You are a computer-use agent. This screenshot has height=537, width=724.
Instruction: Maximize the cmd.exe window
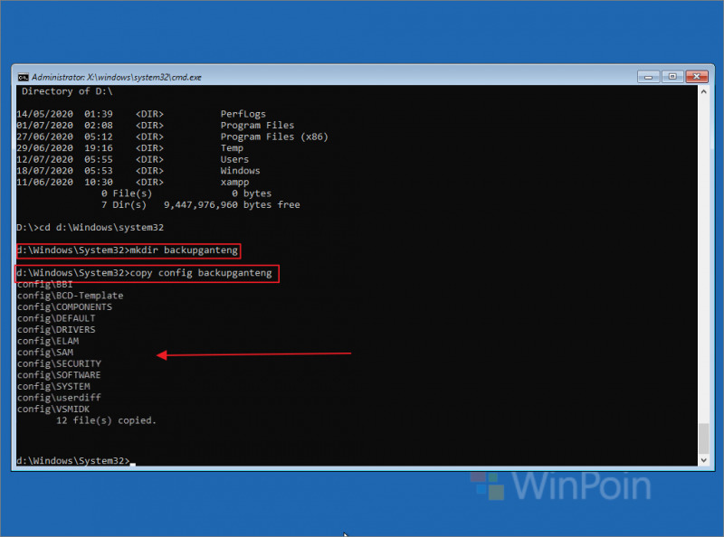tap(672, 77)
